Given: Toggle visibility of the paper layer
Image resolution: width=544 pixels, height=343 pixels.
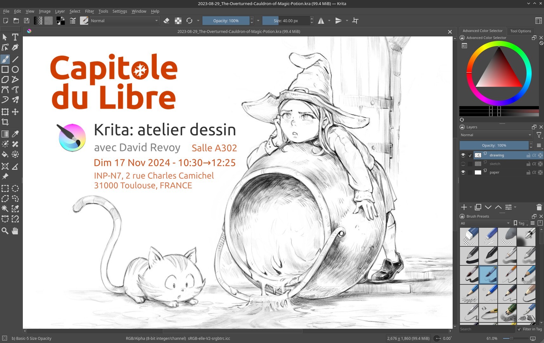Looking at the screenshot, I should click(x=463, y=172).
